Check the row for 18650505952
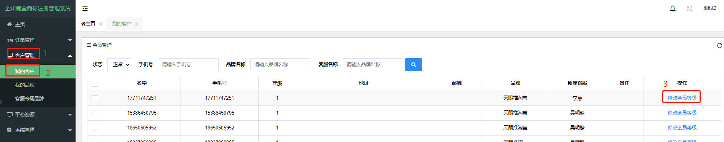Viewport: 724px width, 142px height. click(95, 128)
